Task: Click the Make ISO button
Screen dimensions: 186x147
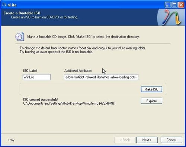Action: [151, 89]
